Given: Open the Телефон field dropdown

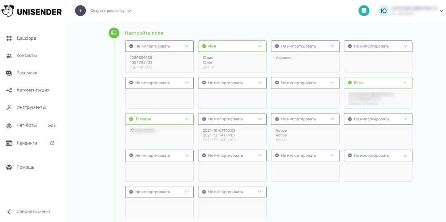Looking at the screenshot, I should pyautogui.click(x=159, y=119).
